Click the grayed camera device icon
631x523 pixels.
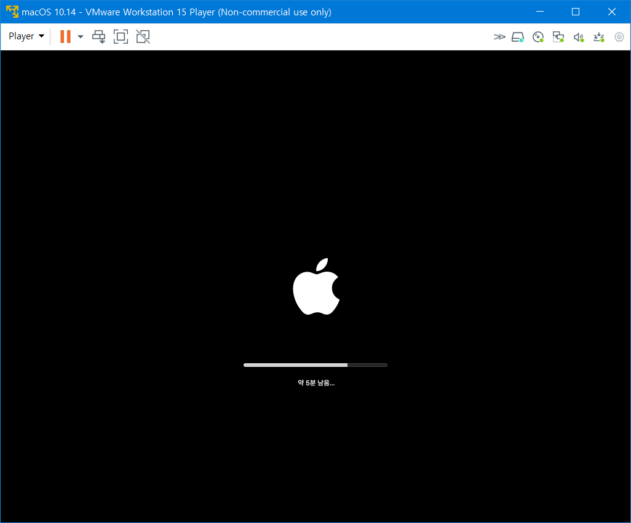click(x=619, y=37)
